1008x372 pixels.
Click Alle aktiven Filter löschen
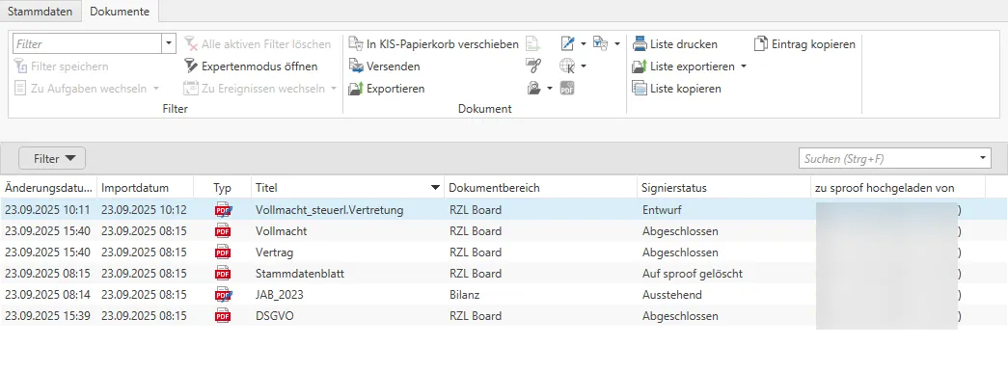[258, 43]
